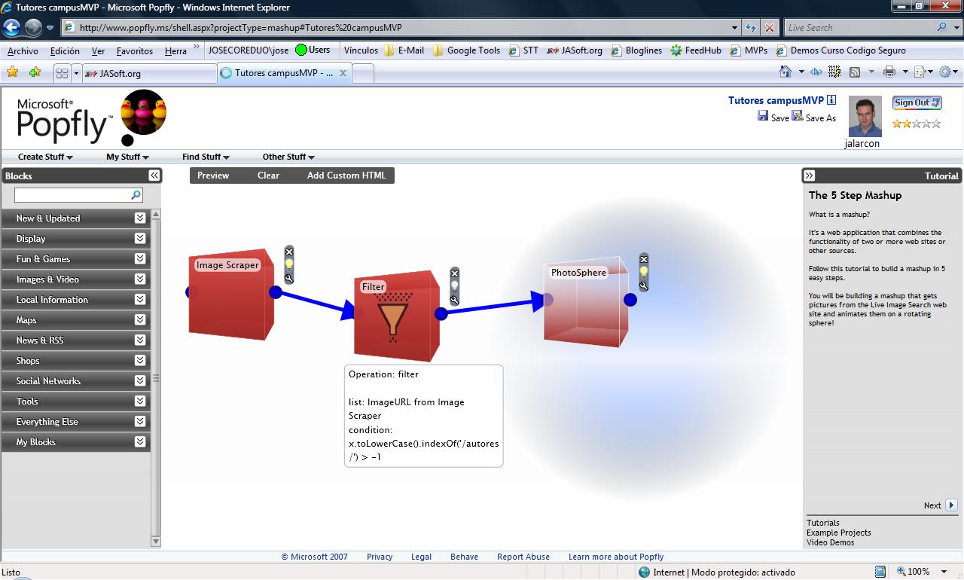Click the output connector of Image Scraper
The height and width of the screenshot is (580, 964).
[x=276, y=292]
